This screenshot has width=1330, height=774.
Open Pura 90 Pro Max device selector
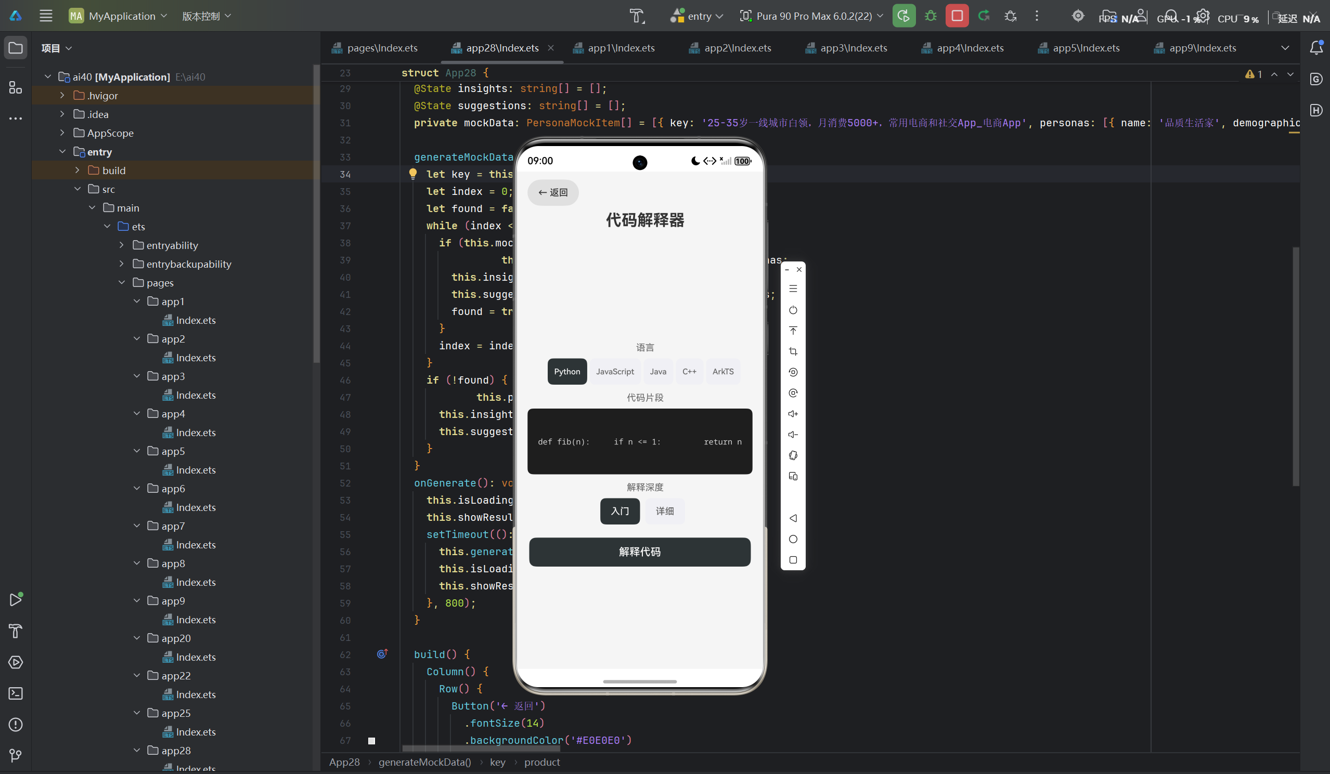pos(812,16)
